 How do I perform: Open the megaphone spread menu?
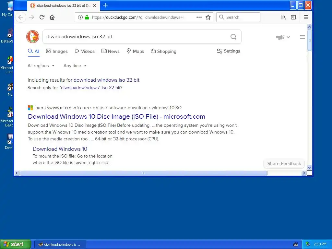coord(283,37)
